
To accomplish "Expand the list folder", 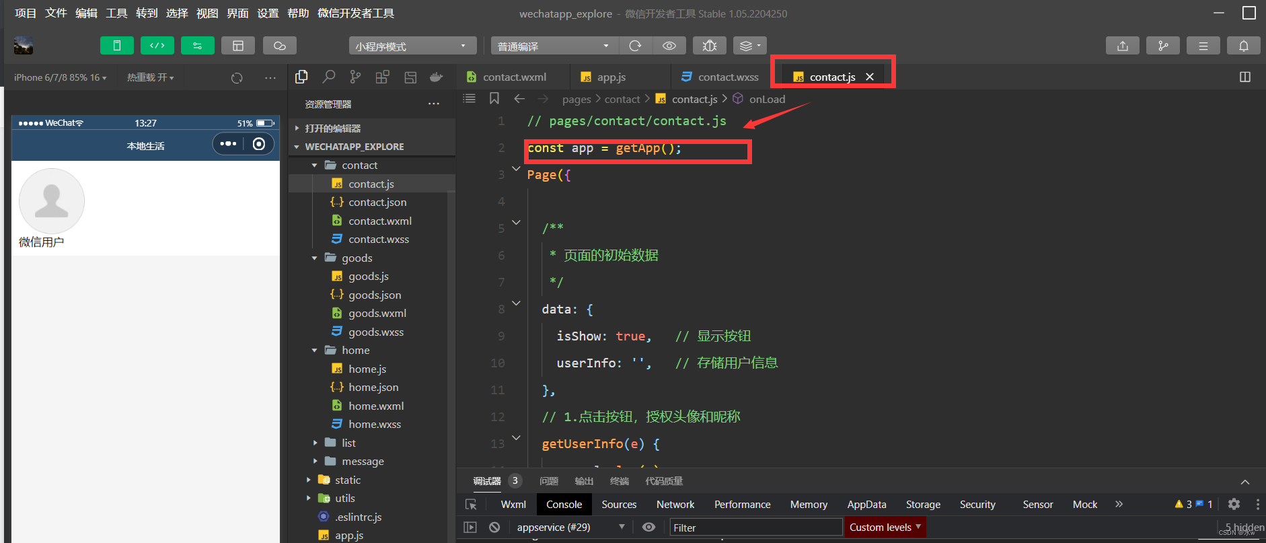I will point(372,443).
